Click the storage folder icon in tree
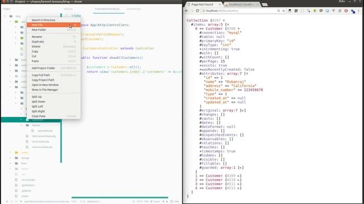The image size is (364, 204). (x=16, y=158)
